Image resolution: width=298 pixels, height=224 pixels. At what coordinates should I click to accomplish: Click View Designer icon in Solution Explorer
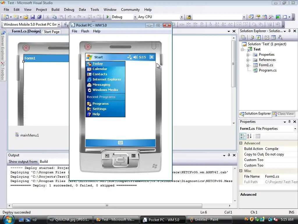pos(273,37)
